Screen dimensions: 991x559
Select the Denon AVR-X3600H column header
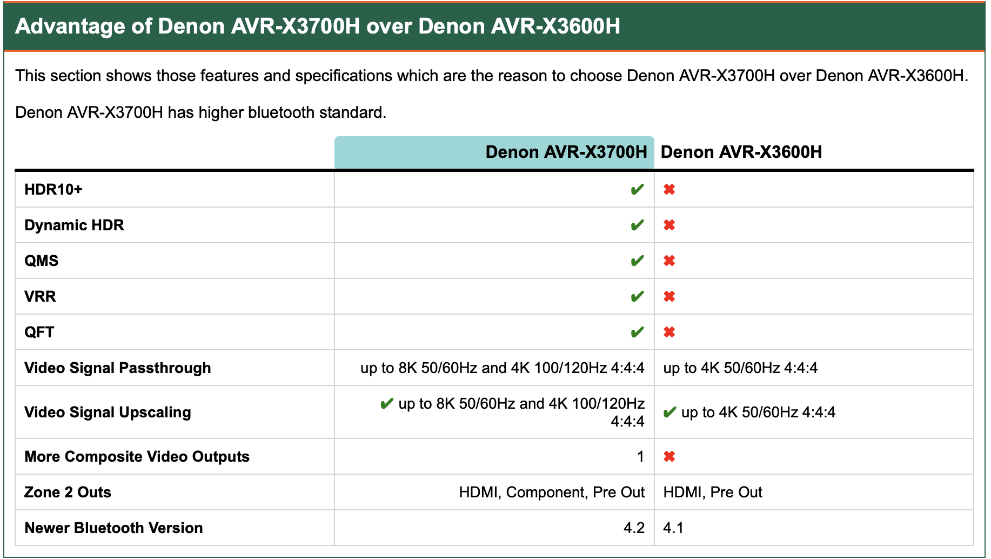(741, 152)
